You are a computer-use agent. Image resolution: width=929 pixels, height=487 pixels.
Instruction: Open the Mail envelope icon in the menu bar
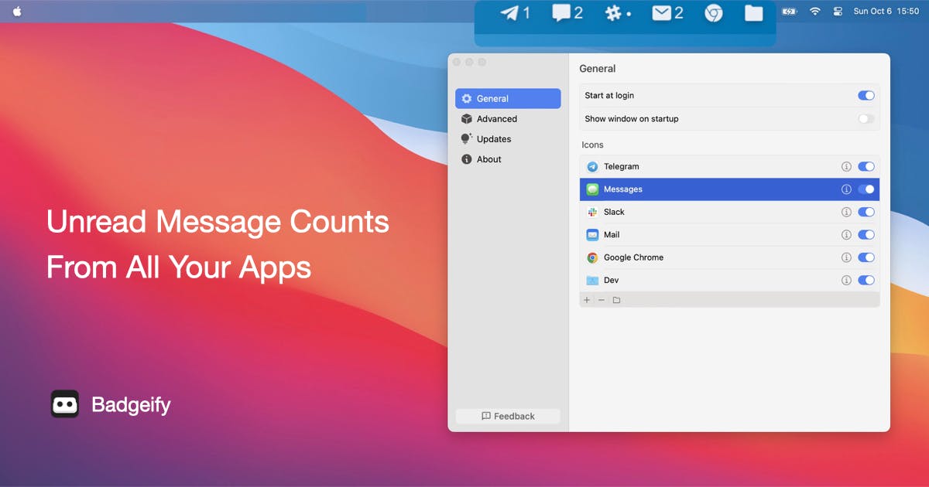[x=667, y=13]
